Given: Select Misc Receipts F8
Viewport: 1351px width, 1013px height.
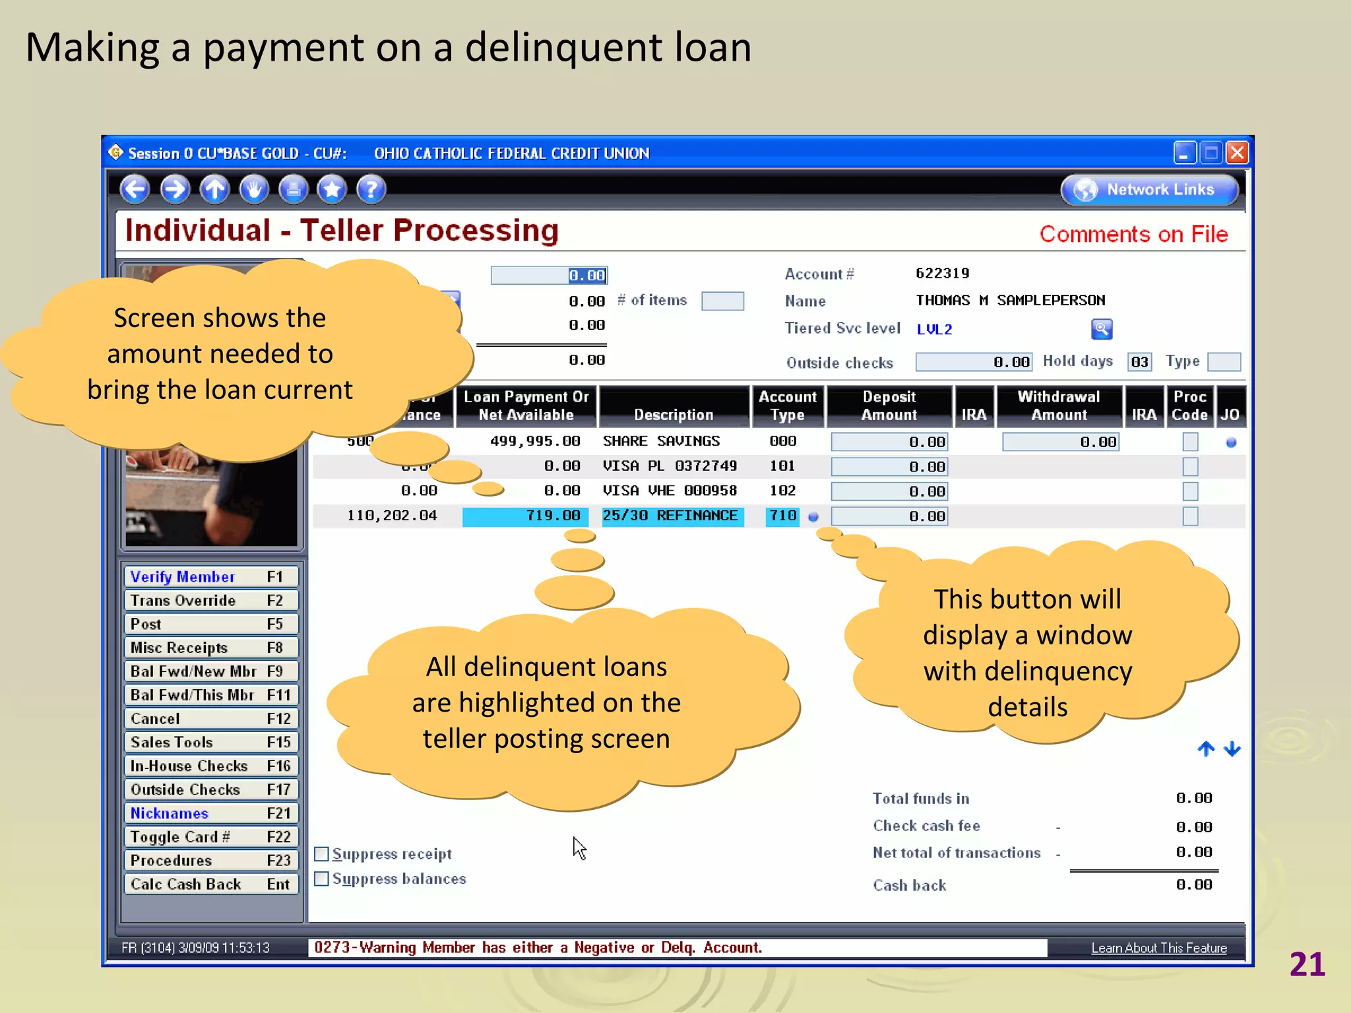Looking at the screenshot, I should point(211,648).
